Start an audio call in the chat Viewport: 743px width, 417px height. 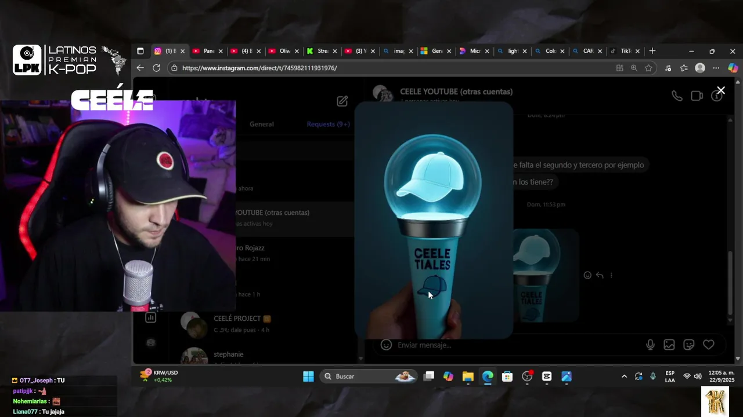pos(677,96)
